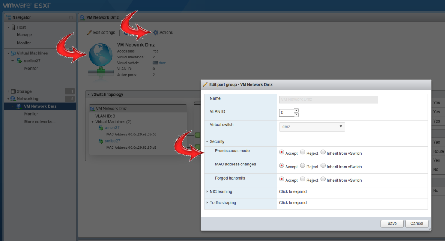Click the Virtual Machines icon in Navigator

pos(13,53)
